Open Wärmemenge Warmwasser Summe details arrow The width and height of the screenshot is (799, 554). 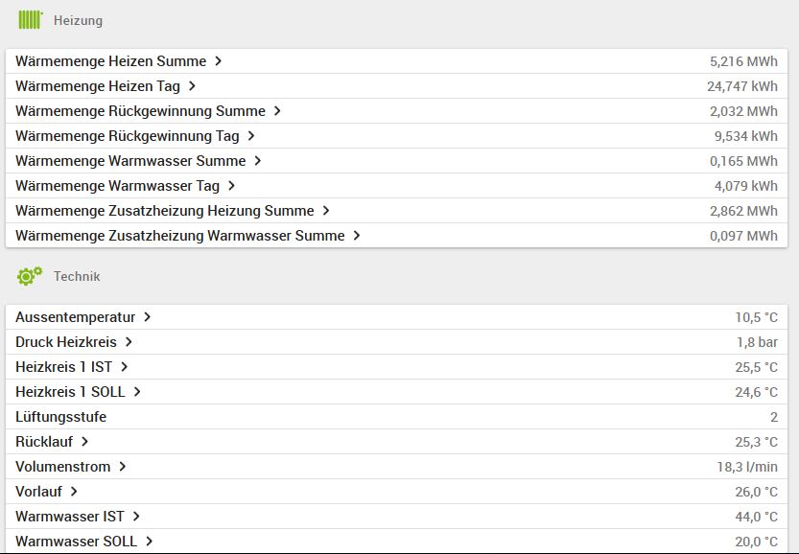point(258,161)
